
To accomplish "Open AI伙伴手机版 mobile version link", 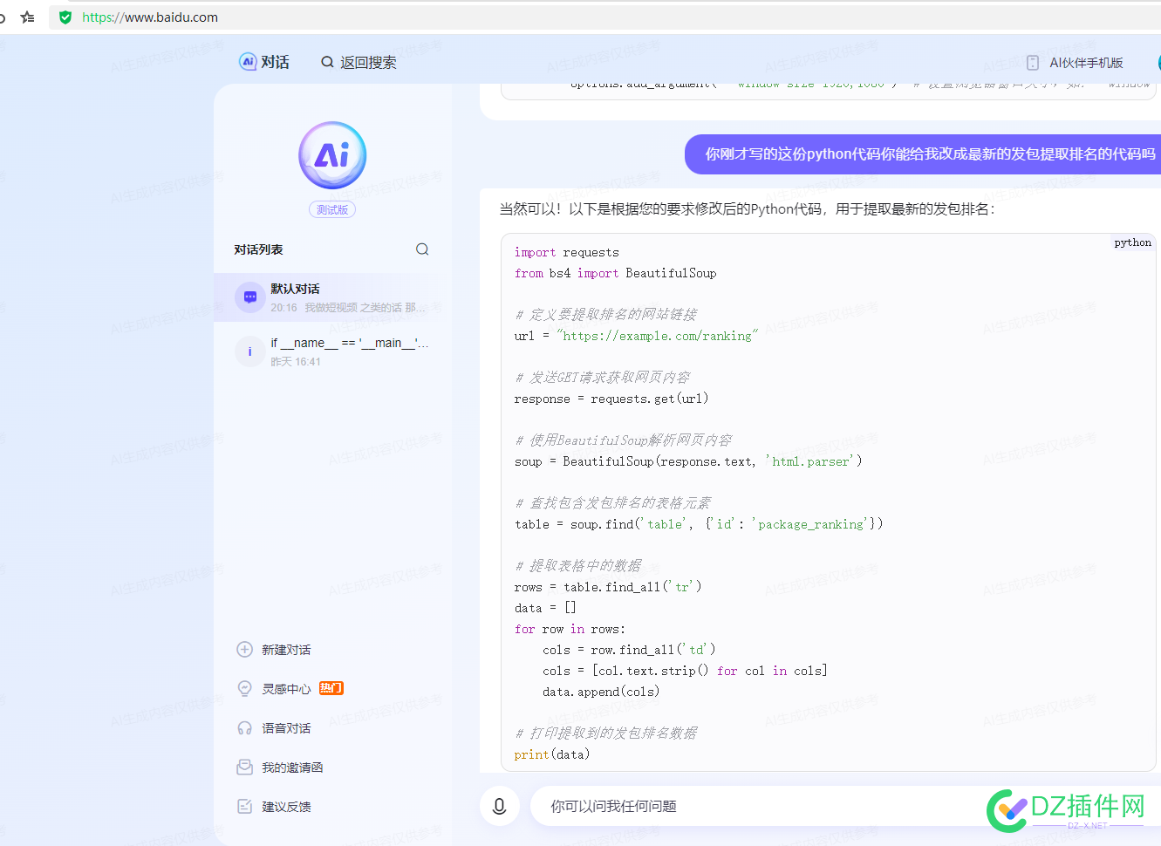I will click(x=1086, y=63).
